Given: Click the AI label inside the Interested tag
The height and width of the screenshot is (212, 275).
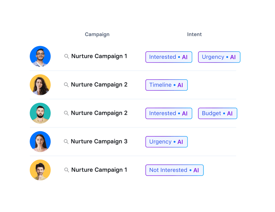Looking at the screenshot, I should coord(185,57).
